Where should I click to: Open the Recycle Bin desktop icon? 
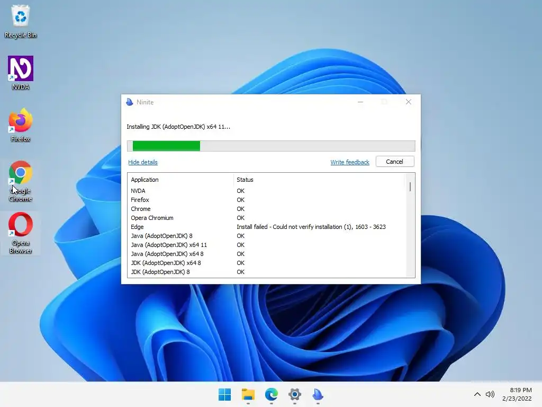click(x=21, y=21)
